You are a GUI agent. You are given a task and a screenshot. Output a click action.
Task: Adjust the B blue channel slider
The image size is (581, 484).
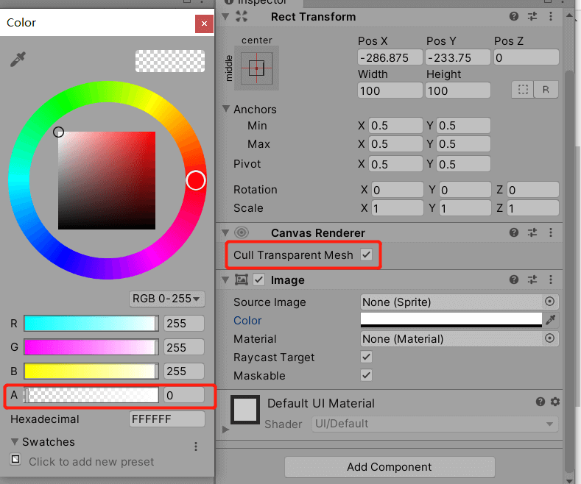91,371
